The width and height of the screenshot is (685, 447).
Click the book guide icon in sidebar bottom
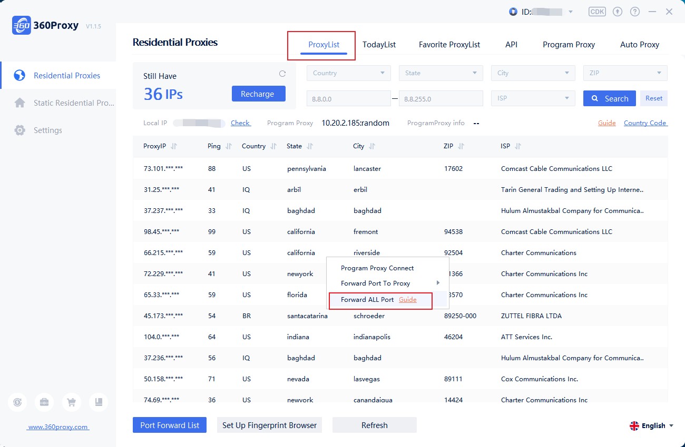tap(99, 402)
